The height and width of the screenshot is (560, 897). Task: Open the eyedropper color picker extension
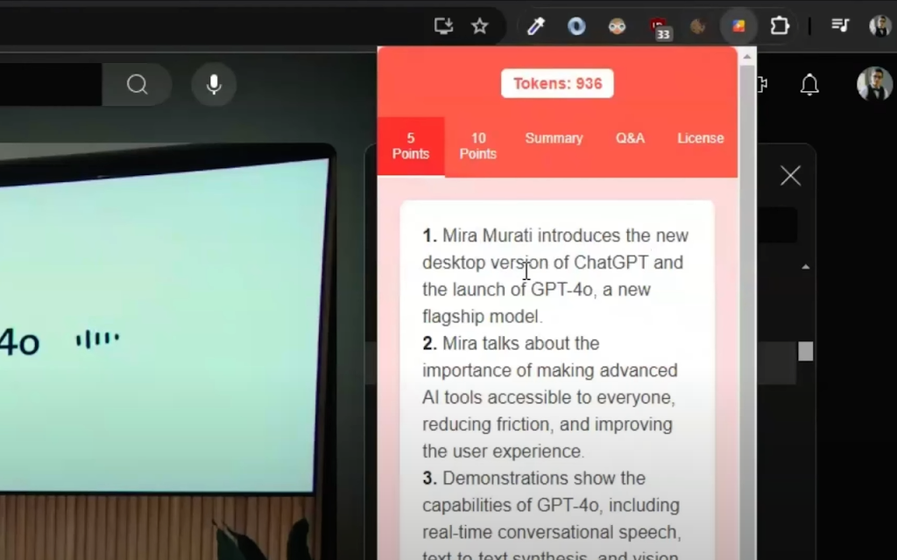coord(535,25)
